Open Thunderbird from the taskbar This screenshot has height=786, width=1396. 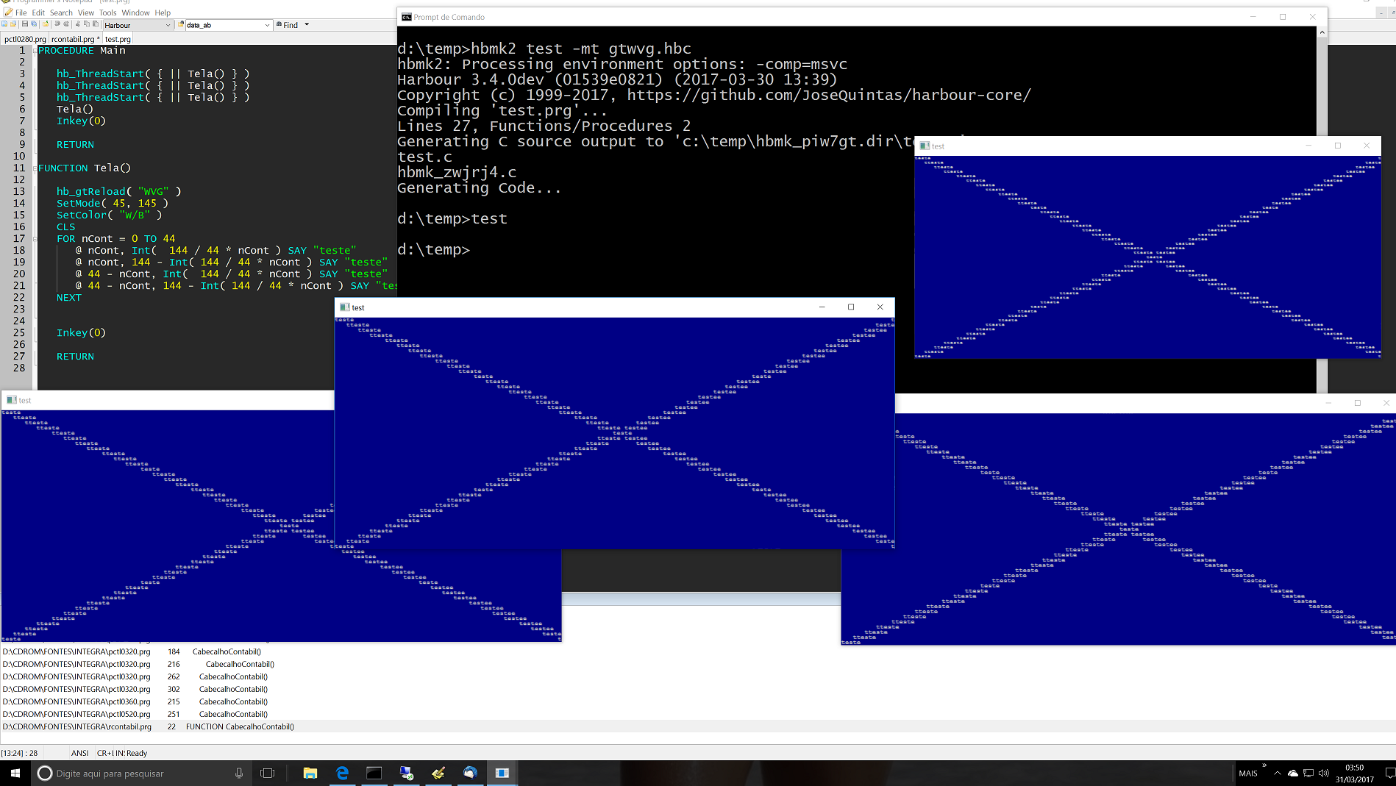point(471,773)
